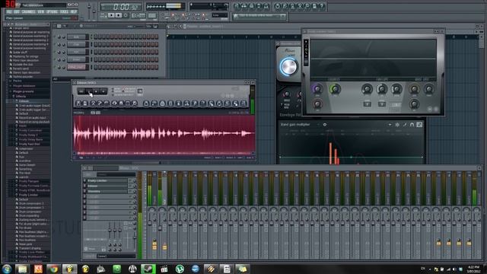Click the Clap channel button
487x274 pixels.
pyautogui.click(x=76, y=44)
